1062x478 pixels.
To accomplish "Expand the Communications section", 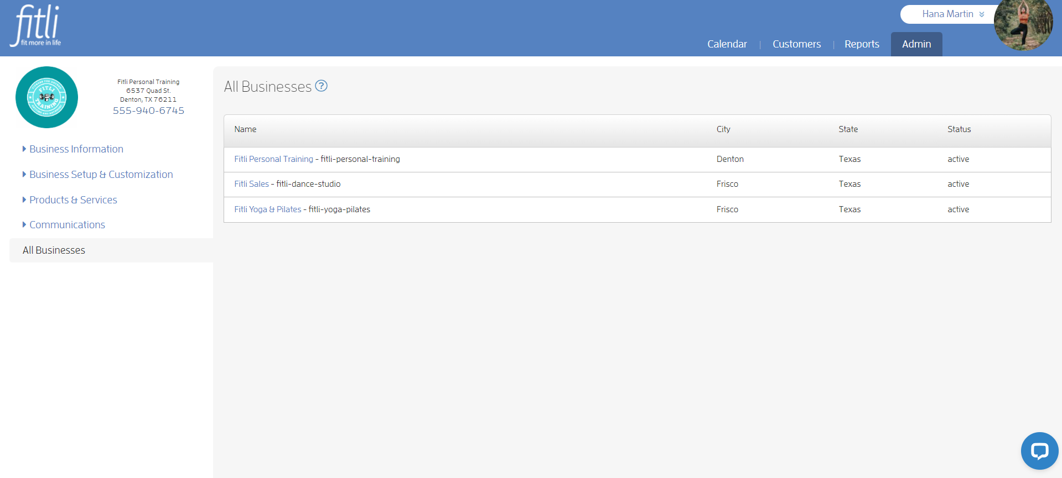I will pos(63,225).
